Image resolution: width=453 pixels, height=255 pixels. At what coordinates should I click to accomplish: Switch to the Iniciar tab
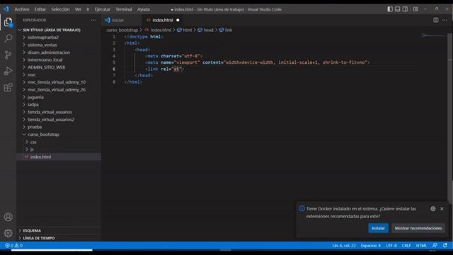[121, 20]
